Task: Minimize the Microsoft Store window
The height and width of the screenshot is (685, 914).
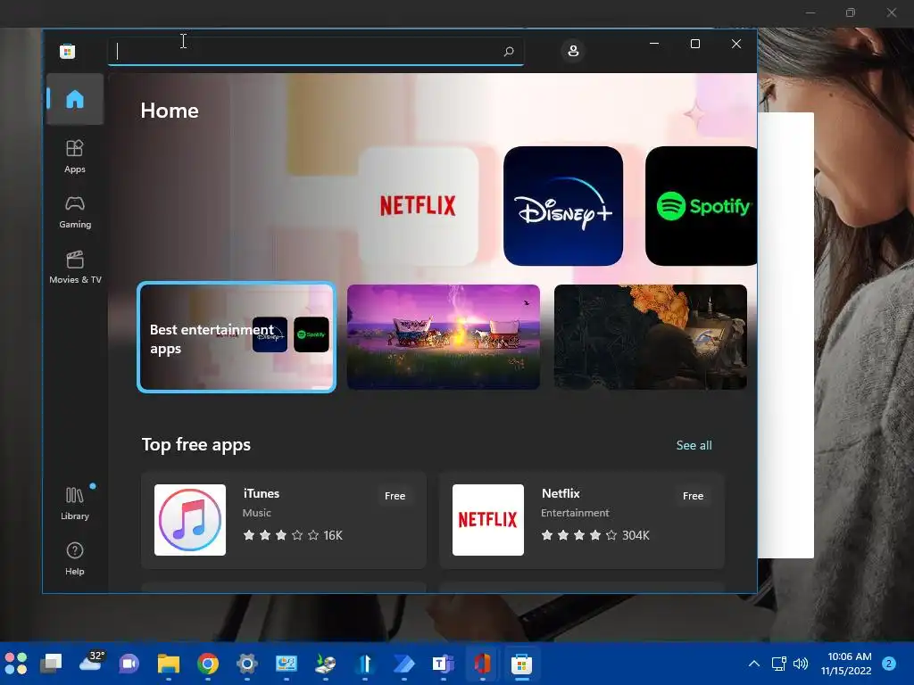Action: [654, 44]
